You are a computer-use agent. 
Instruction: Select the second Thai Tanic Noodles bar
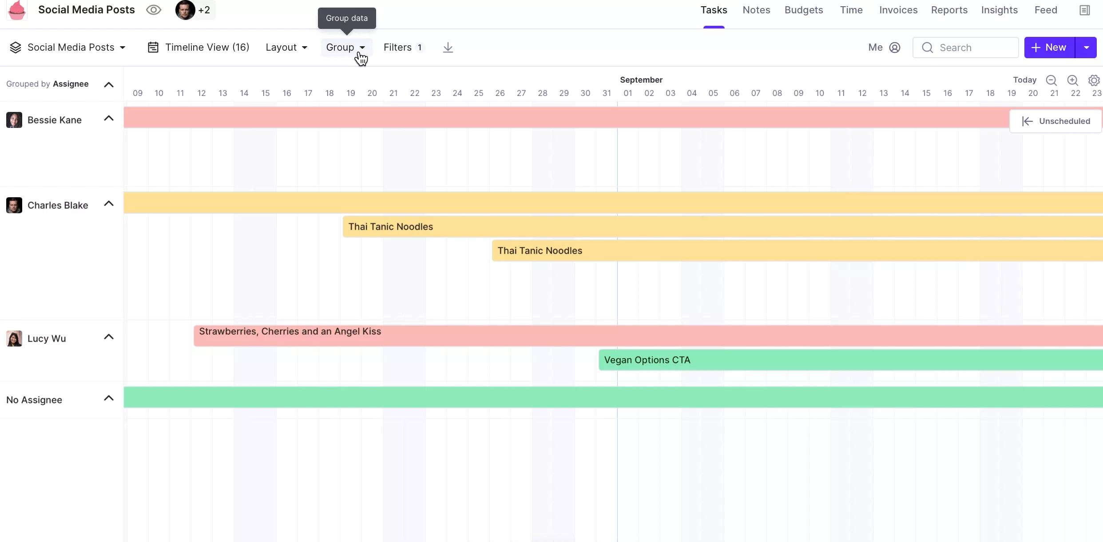coord(797,251)
